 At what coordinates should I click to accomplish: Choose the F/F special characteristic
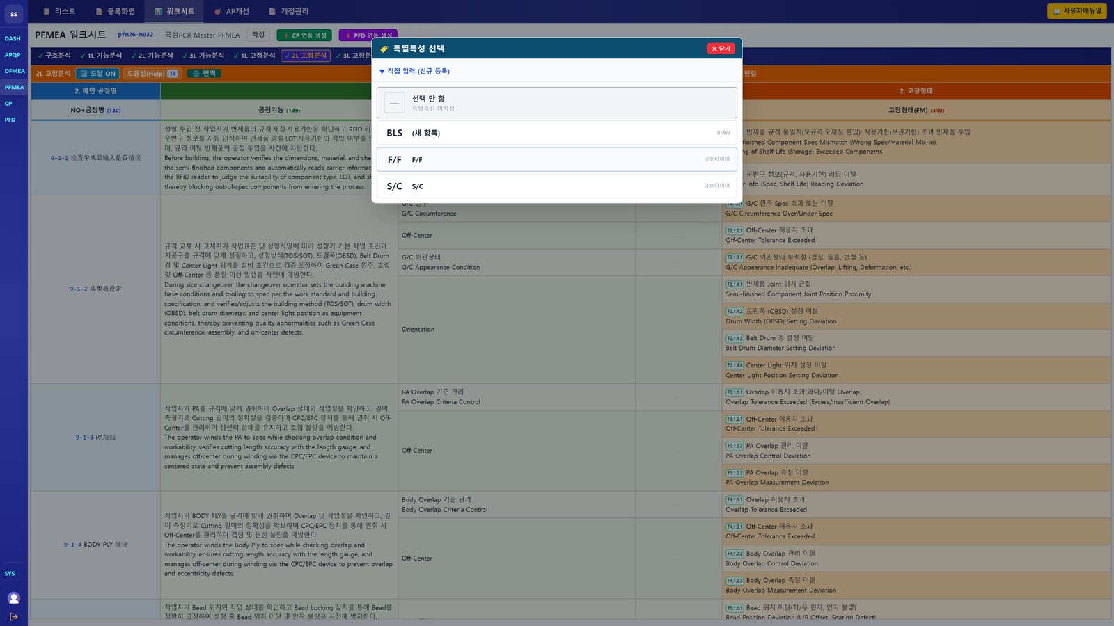[557, 159]
